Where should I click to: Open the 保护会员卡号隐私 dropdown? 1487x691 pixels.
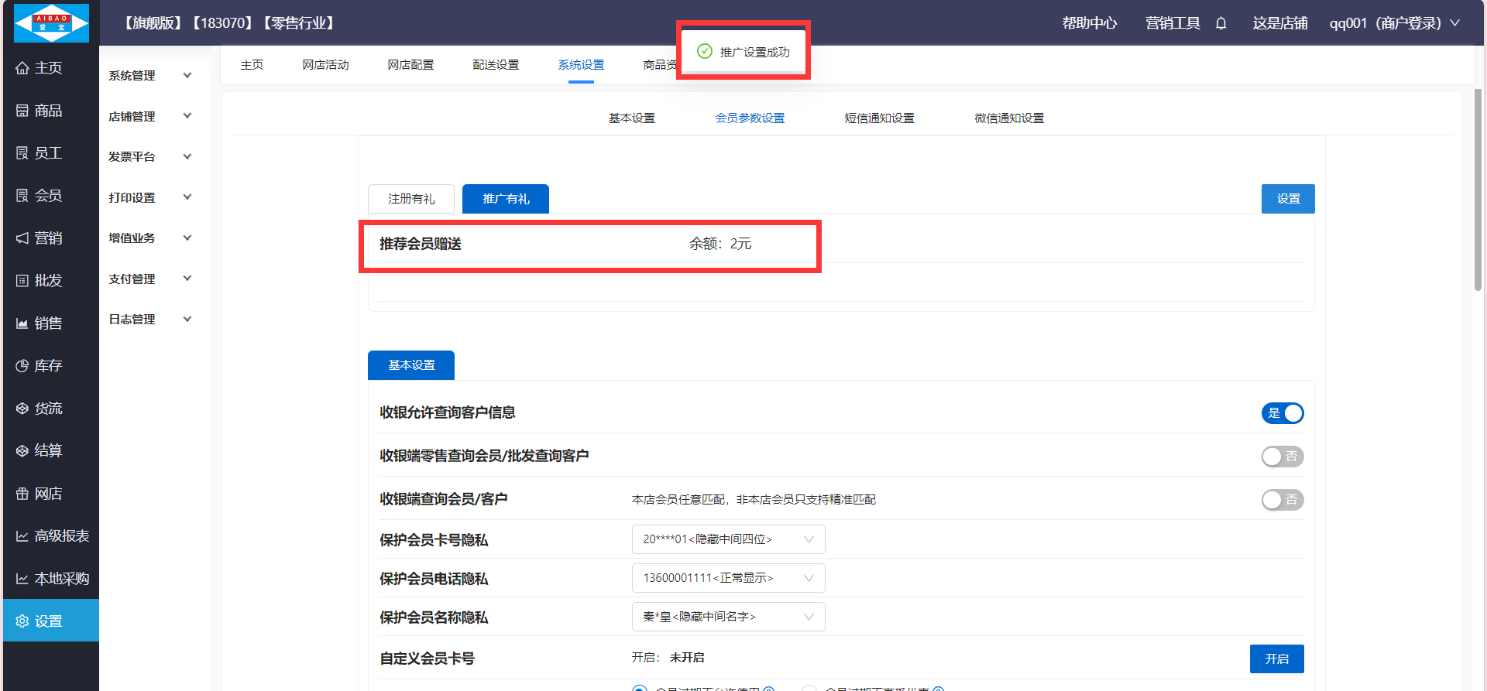tap(728, 539)
